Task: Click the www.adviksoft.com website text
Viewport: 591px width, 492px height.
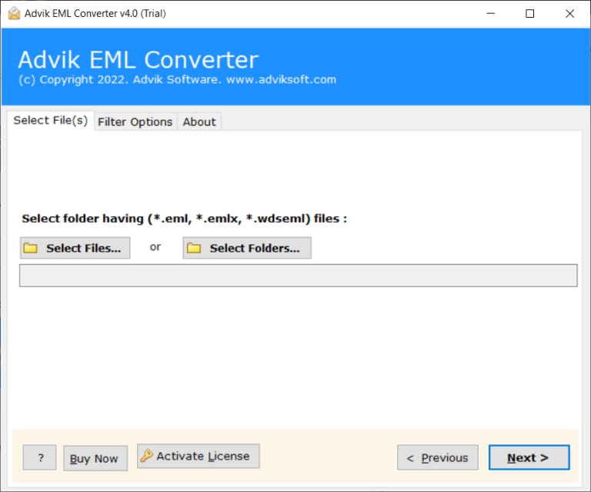Action: tap(281, 79)
